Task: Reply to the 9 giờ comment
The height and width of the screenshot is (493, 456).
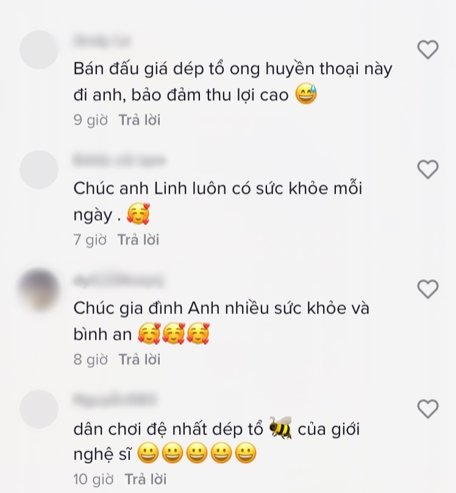Action: [x=140, y=120]
